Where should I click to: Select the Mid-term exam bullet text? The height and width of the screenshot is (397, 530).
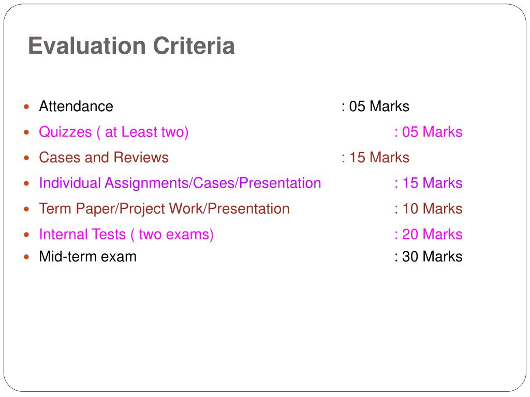click(x=88, y=256)
